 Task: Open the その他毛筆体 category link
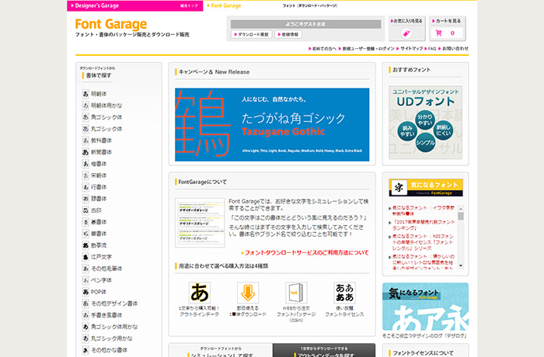tap(106, 269)
